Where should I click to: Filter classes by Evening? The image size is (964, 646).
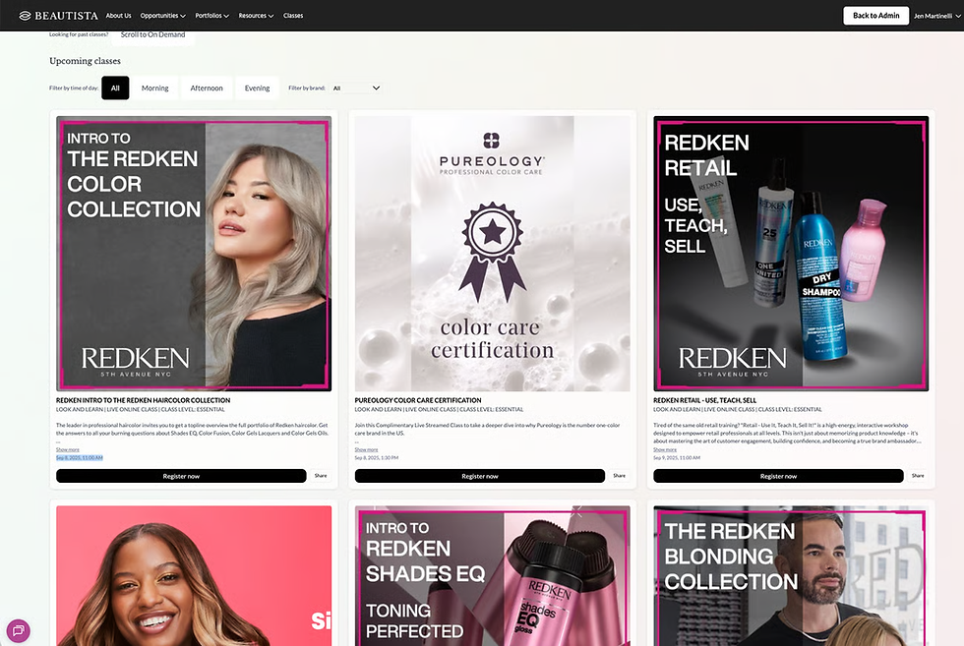257,88
